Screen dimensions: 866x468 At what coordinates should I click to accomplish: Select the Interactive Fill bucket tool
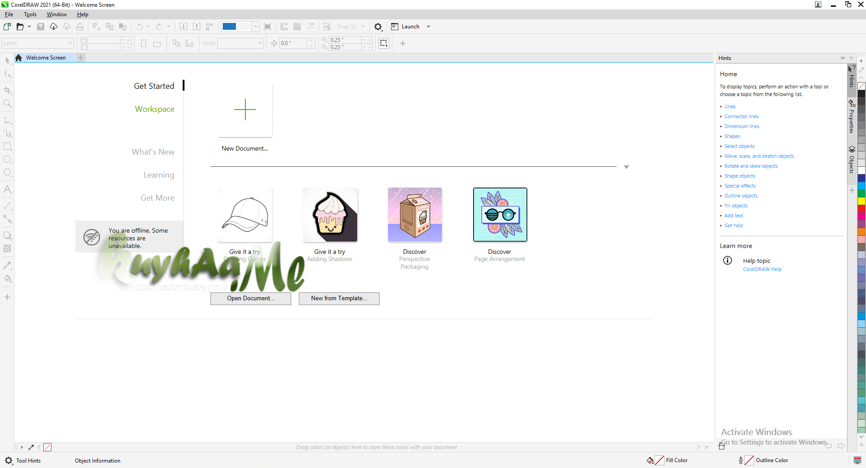pyautogui.click(x=7, y=279)
